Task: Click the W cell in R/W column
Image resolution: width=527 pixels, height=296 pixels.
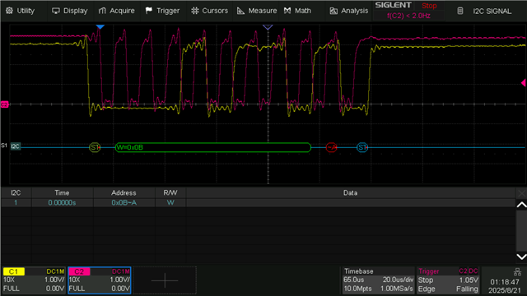Action: [x=170, y=203]
